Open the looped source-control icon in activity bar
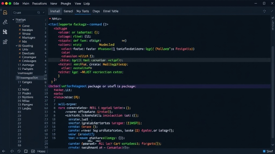 5,22
